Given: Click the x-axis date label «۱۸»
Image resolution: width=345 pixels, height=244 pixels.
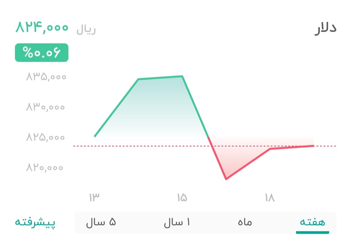Looking at the screenshot, I should pyautogui.click(x=270, y=197).
